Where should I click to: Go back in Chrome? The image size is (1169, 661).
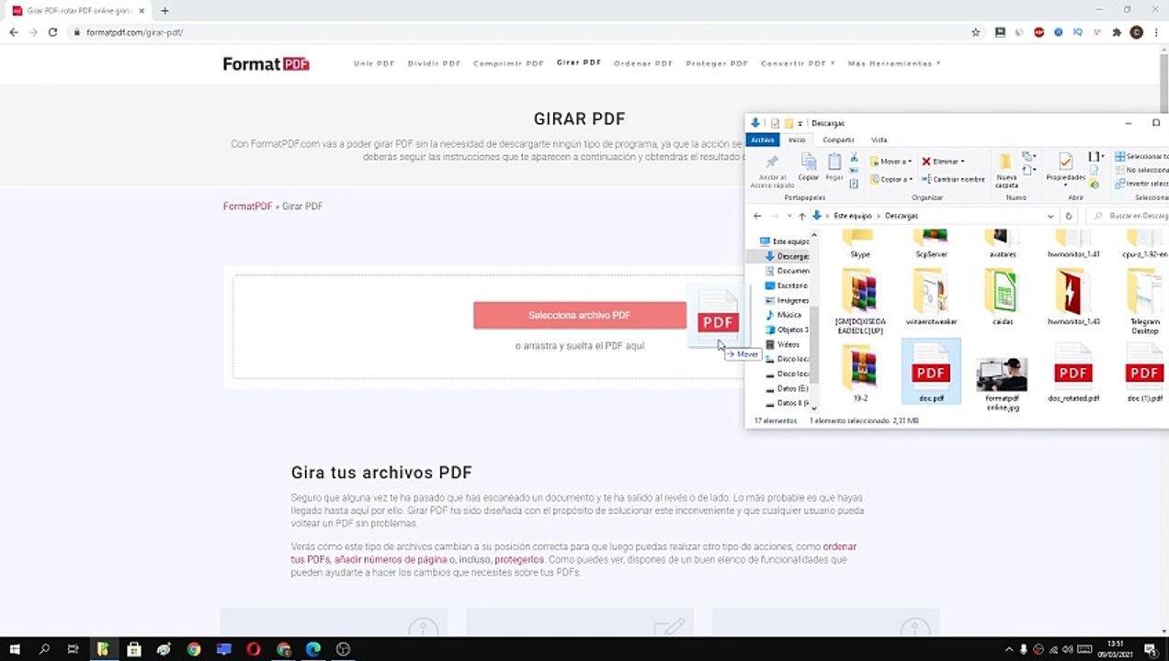tap(13, 32)
